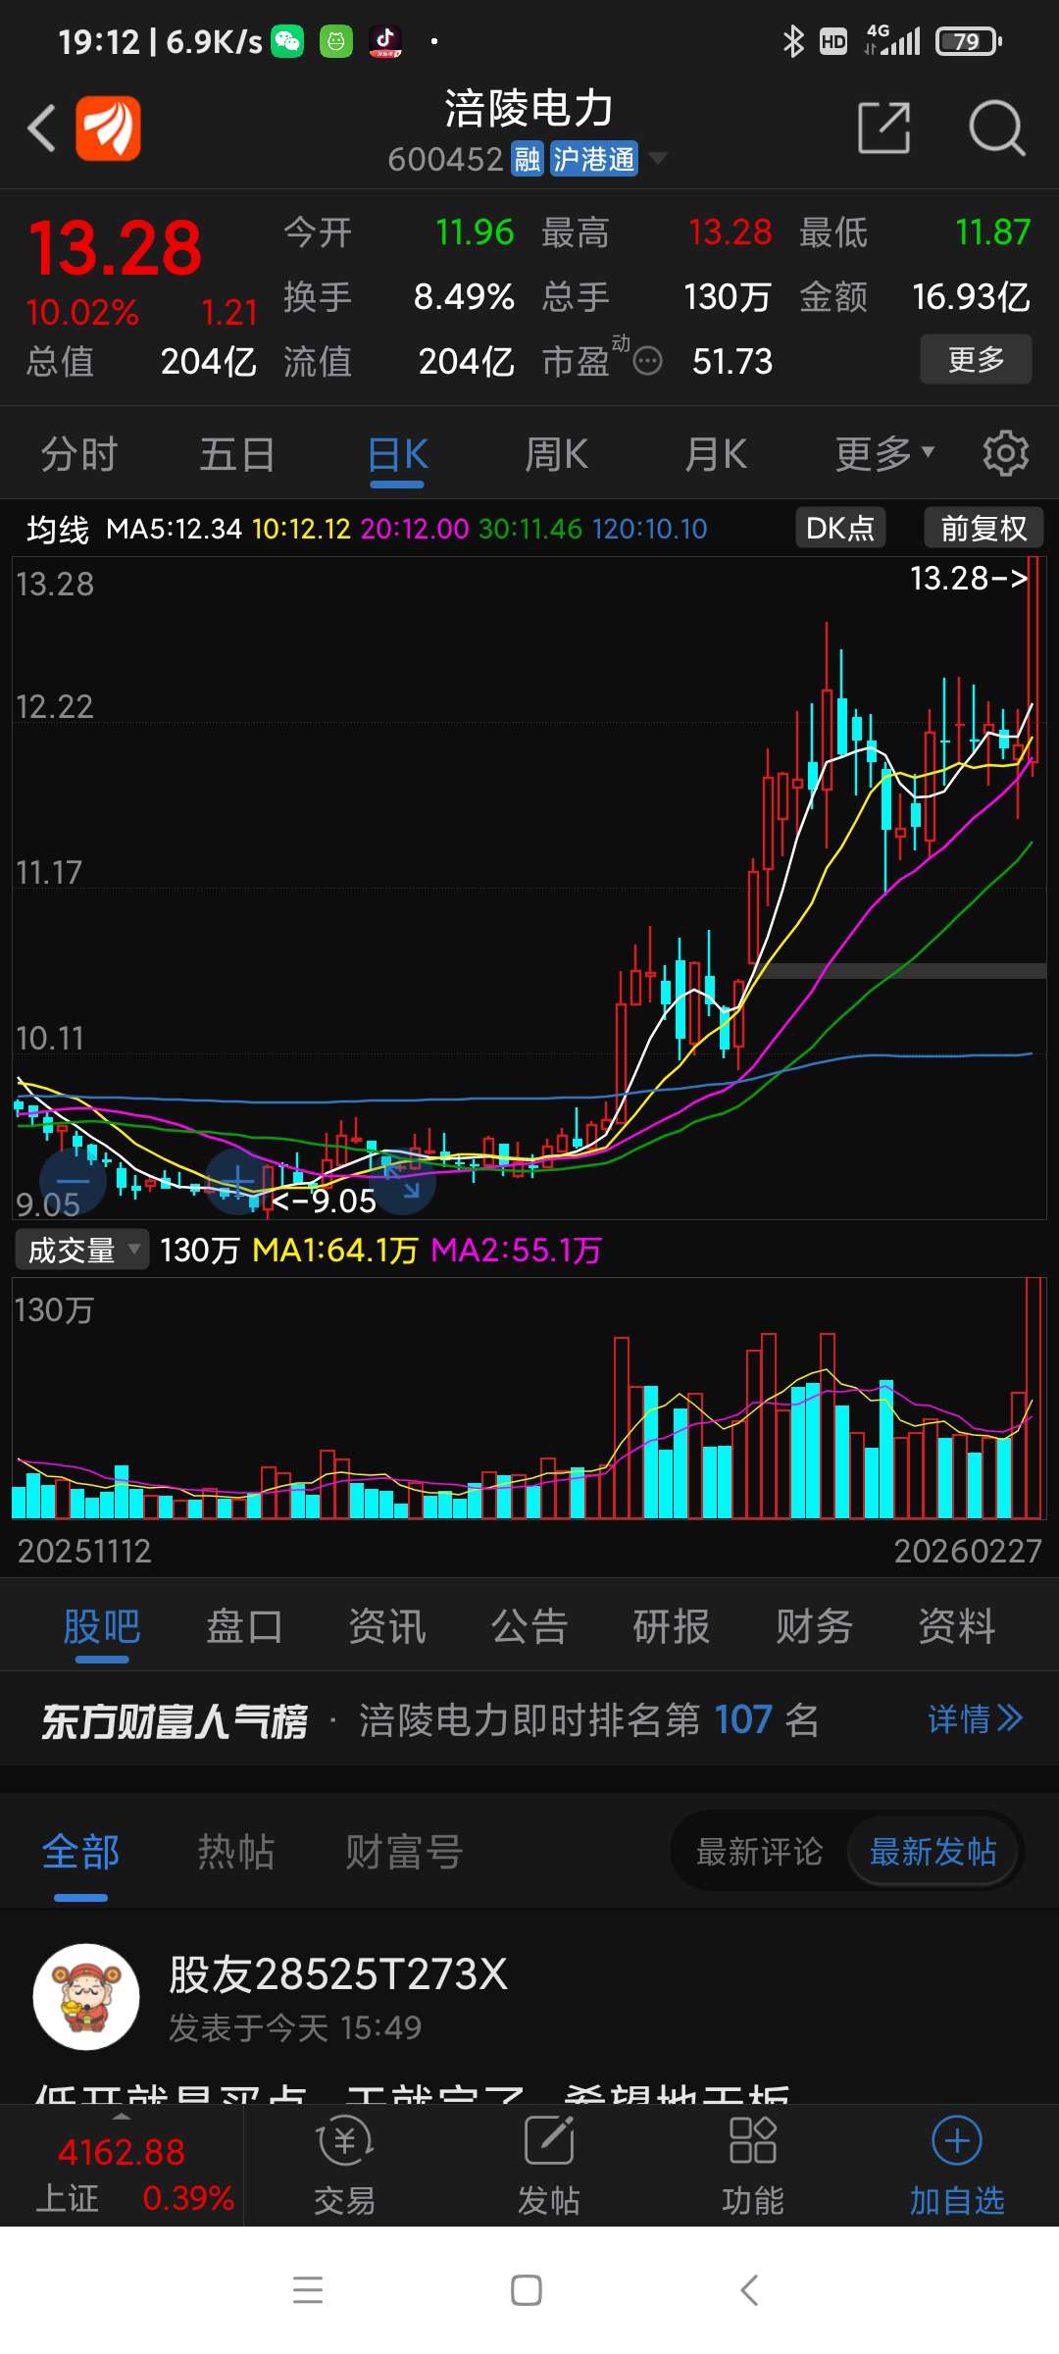Tap the 融 margin trading tag
The height and width of the screenshot is (2354, 1059).
coord(528,159)
